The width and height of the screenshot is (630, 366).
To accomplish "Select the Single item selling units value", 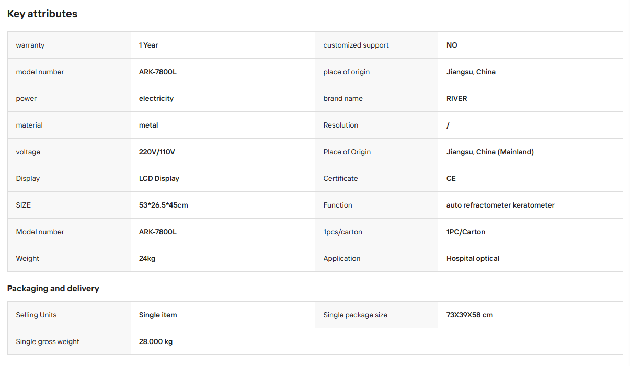I will click(158, 315).
